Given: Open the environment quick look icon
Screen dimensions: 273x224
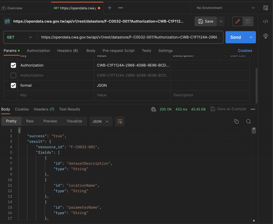Looking at the screenshot, I should (x=266, y=8).
